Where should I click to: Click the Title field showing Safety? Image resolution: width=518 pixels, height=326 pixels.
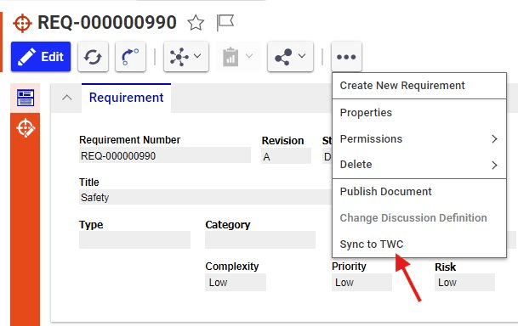(x=205, y=197)
